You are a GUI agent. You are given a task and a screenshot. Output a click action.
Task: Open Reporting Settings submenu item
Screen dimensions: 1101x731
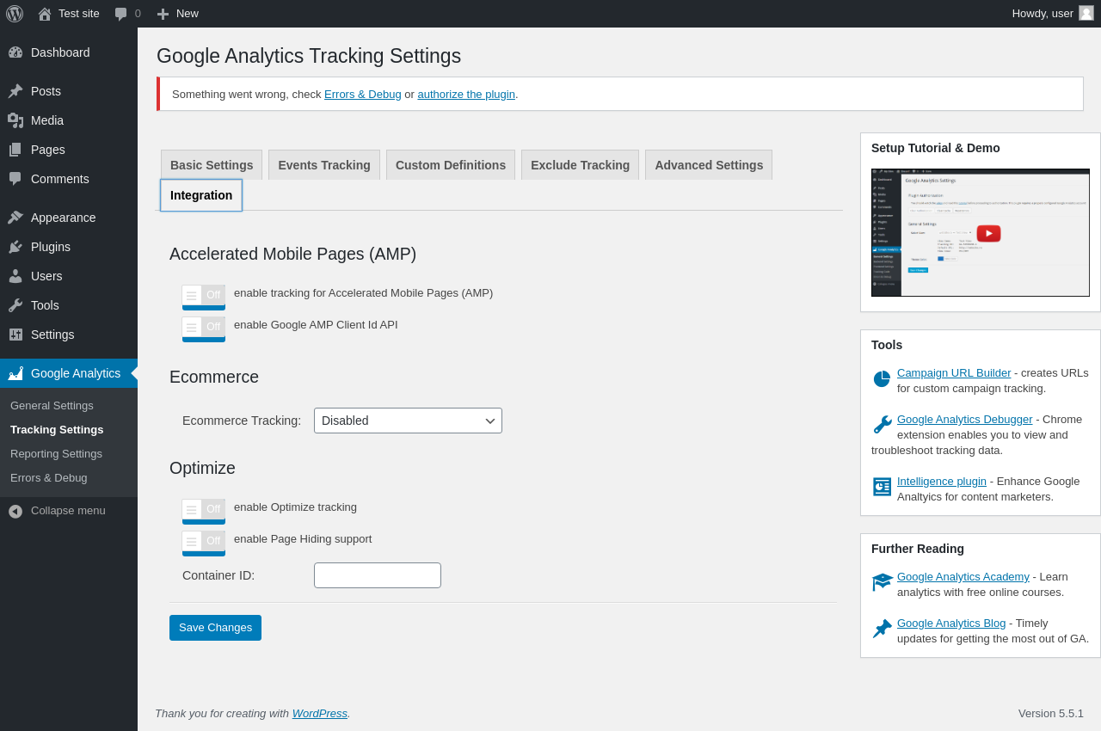pos(56,454)
